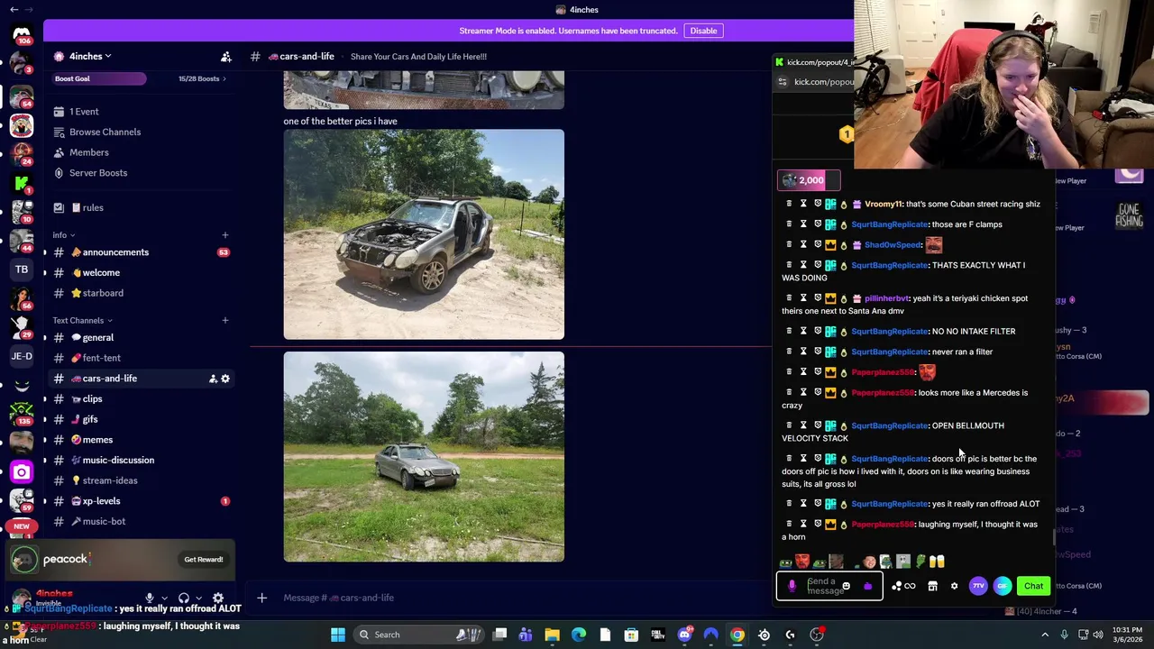
Task: Click purple gift icon in Kick chat
Action: [x=867, y=586]
